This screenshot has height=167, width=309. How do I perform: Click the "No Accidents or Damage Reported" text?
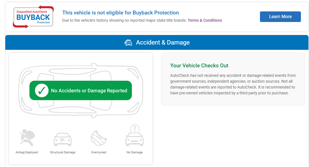pyautogui.click(x=89, y=91)
